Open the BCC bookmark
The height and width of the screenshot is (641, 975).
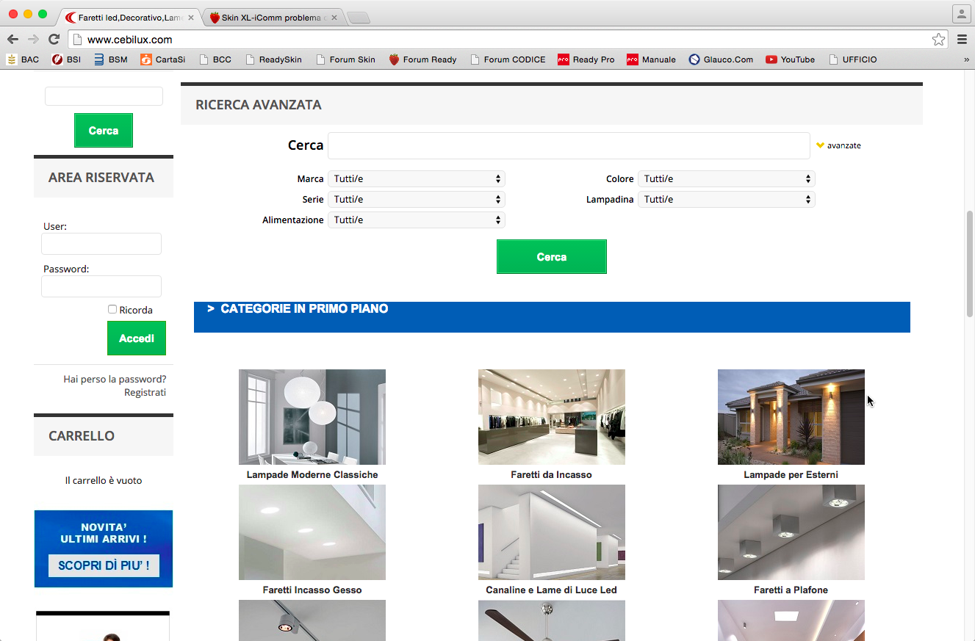pyautogui.click(x=215, y=59)
